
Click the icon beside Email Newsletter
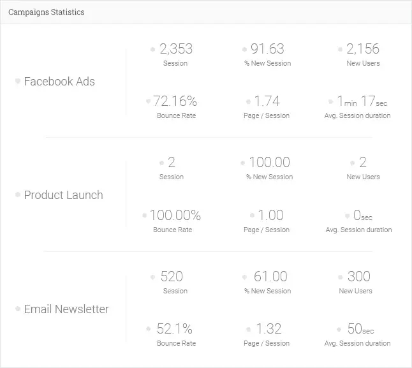pos(18,309)
